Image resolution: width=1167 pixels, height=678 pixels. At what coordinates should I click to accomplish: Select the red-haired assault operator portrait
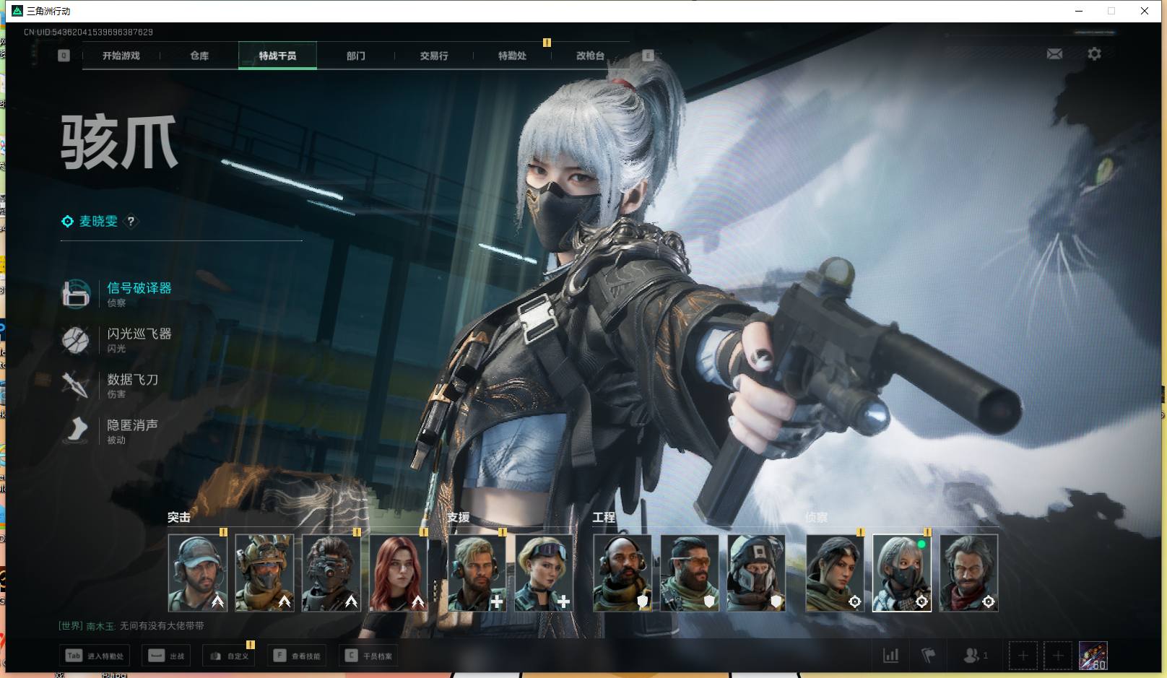(399, 573)
